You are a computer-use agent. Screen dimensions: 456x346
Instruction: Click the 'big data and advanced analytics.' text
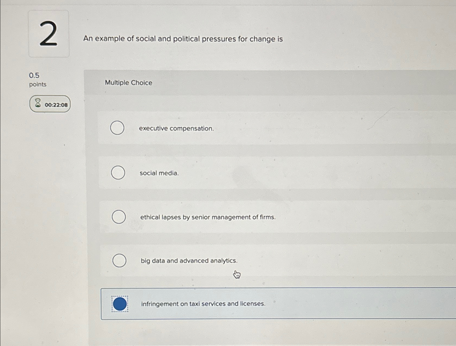coord(189,261)
